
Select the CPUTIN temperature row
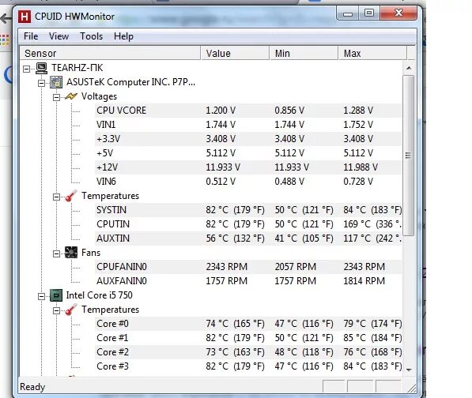point(248,224)
